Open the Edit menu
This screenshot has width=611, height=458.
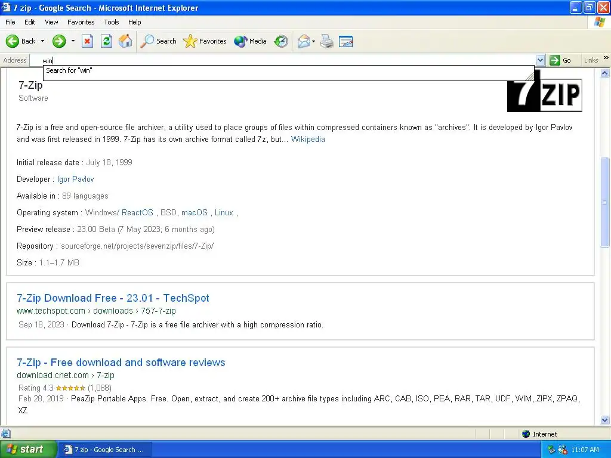tap(30, 22)
